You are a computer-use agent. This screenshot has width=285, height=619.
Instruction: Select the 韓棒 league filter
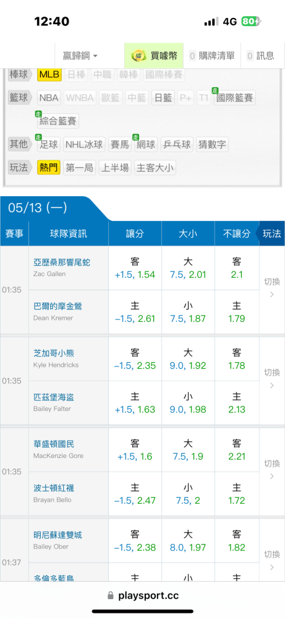coord(129,74)
